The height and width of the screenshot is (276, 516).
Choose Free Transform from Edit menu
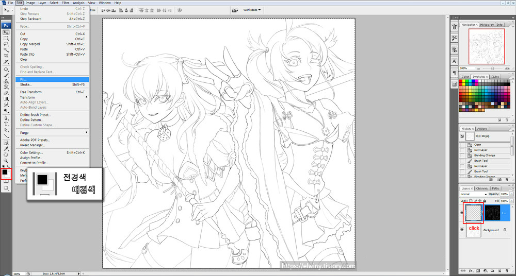52,92
